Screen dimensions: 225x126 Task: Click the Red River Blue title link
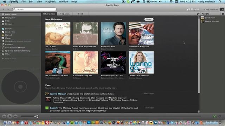pos(108,47)
